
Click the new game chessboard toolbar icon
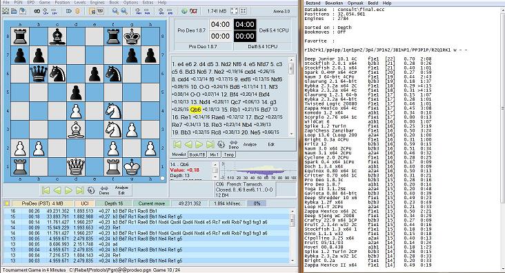(x=6, y=11)
